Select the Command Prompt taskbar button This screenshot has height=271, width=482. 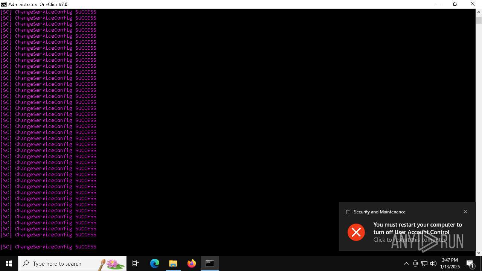tap(210, 263)
